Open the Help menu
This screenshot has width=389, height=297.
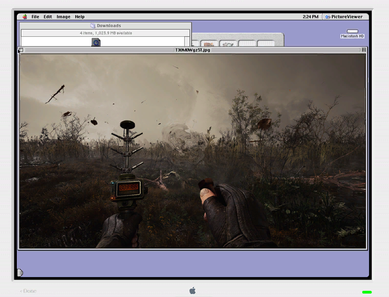[80, 16]
